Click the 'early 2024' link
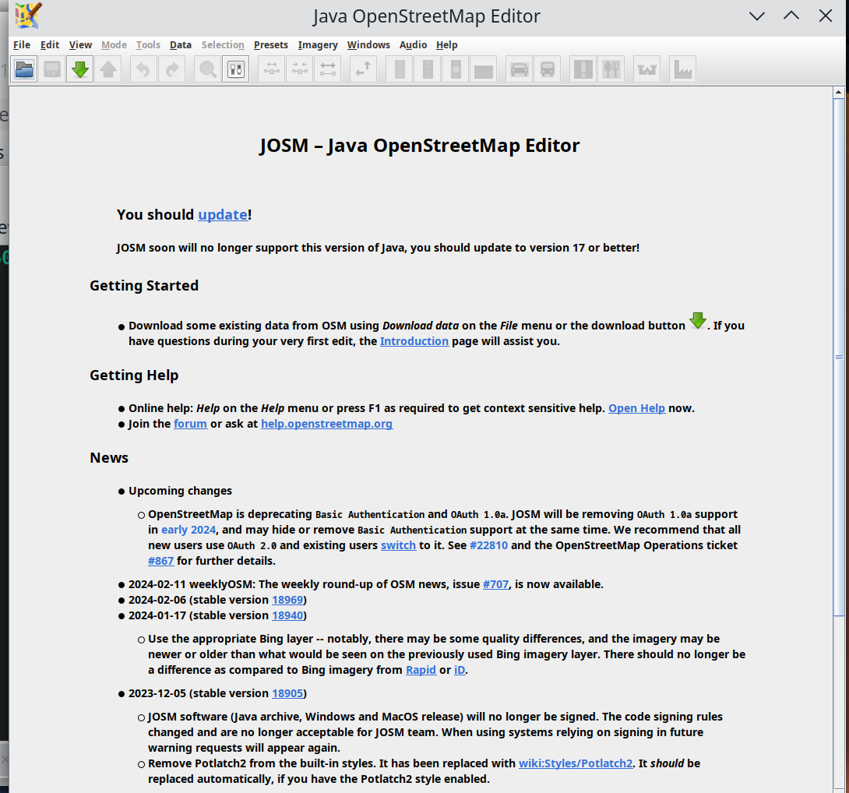Image resolution: width=849 pixels, height=793 pixels. pyautogui.click(x=188, y=530)
